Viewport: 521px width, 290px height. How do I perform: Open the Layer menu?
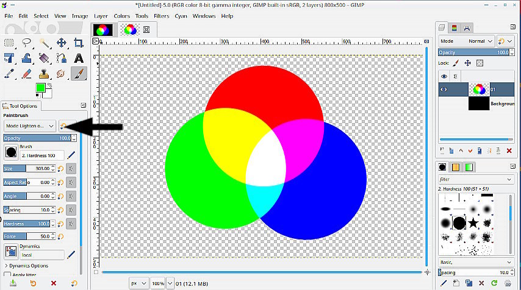(101, 16)
